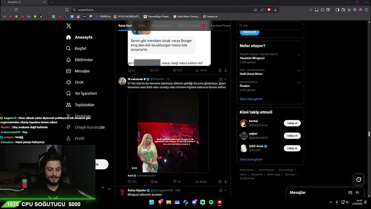Switch to MMA 101 Türkiye tab
371x209 pixels.
coord(191,26)
